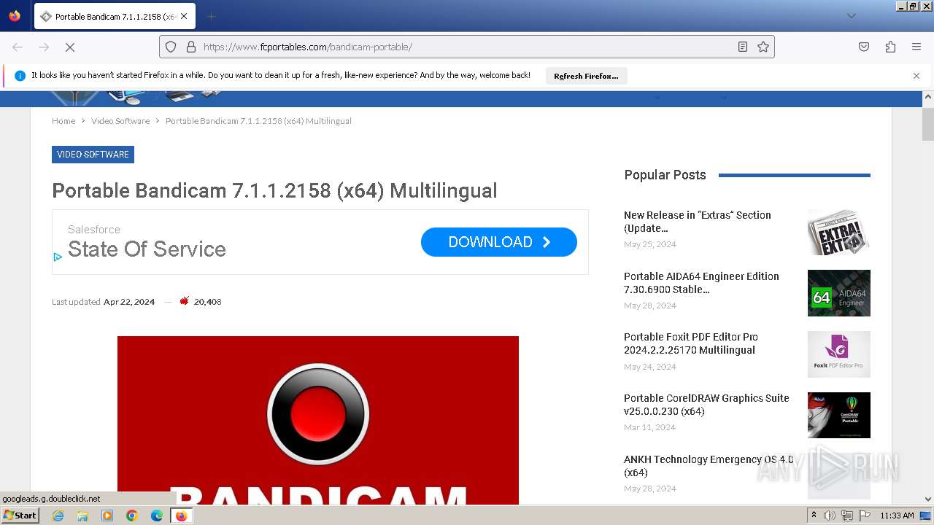Screen dimensions: 934x525
Task: View site security padlock info
Action: 191,47
